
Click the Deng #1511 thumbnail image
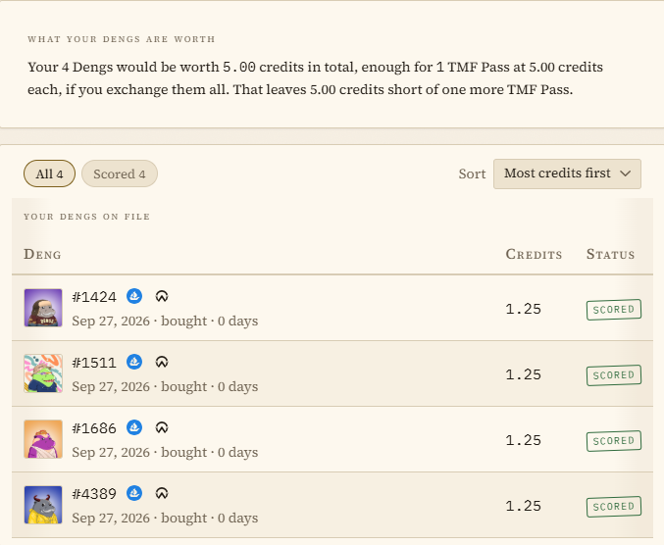click(x=43, y=373)
